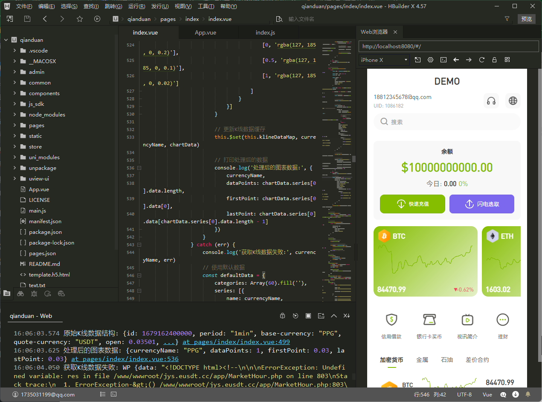The width and height of the screenshot is (542, 402).
Task: Switch to the index.js editor tab
Action: (x=265, y=33)
